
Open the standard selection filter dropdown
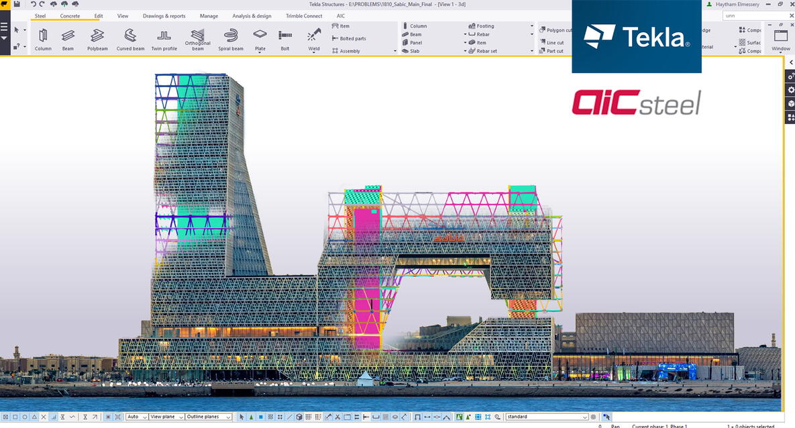(547, 417)
